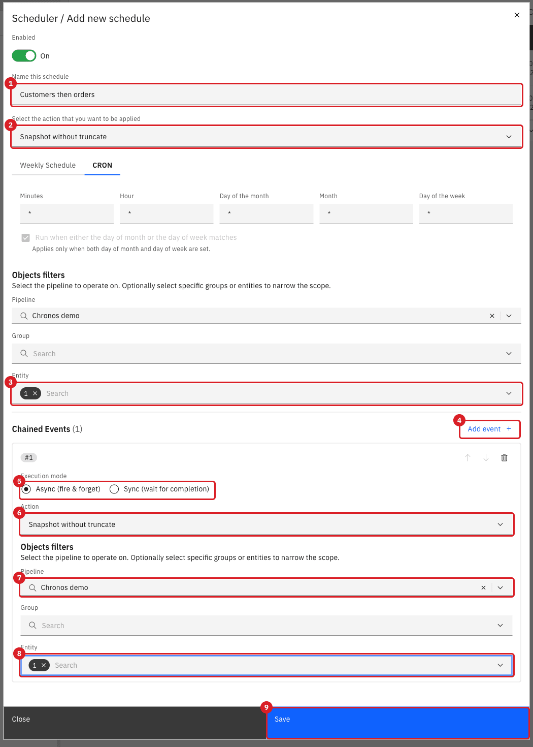Expand the chained event Entity dropdown chevron
The height and width of the screenshot is (747, 533).
501,665
